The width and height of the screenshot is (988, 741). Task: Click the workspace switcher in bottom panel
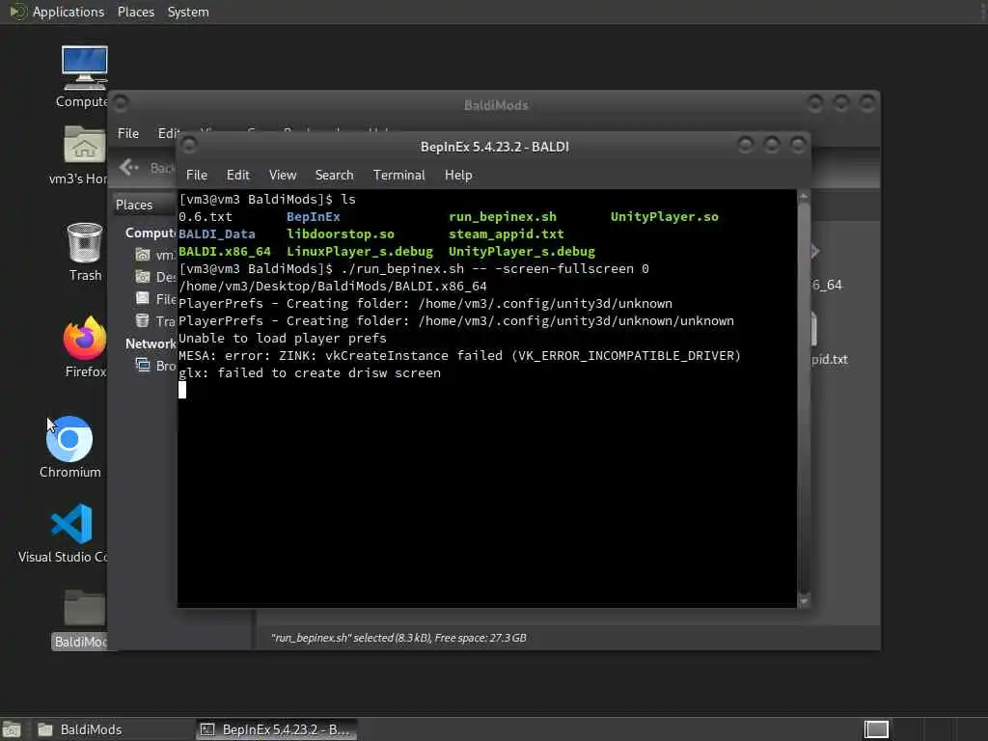[x=876, y=729]
